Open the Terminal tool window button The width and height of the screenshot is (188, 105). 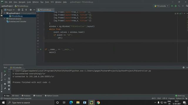pyautogui.click(x=38, y=96)
